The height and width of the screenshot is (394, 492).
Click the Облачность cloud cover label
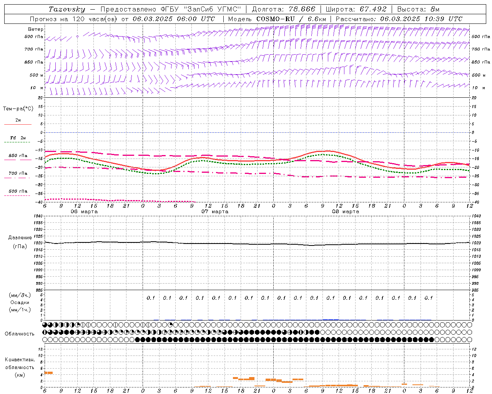pos(20,334)
